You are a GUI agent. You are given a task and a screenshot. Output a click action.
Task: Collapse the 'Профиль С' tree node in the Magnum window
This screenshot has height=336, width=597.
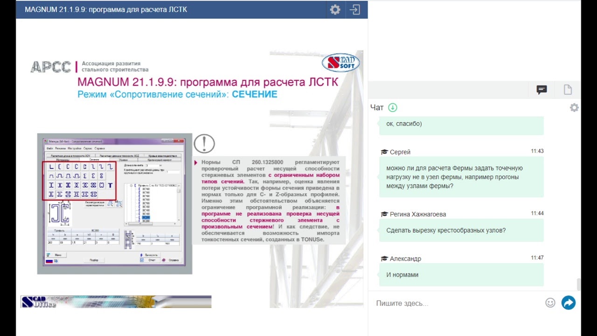(131, 185)
